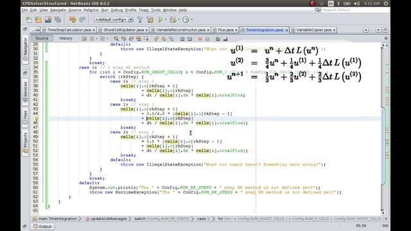Click the New Project toolbar icon
The width and height of the screenshot is (411, 231).
point(39,20)
